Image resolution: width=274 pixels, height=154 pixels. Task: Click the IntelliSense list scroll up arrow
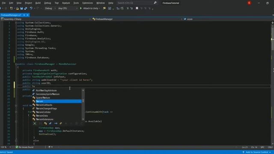[x=83, y=90]
